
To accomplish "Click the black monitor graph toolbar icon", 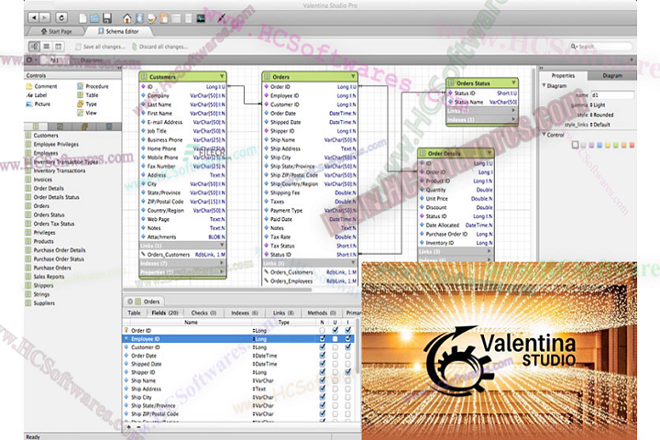I will [201, 18].
